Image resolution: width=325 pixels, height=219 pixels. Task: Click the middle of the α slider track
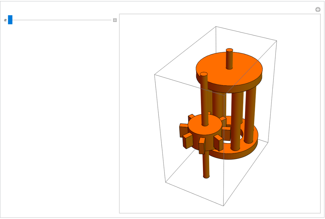tap(61, 20)
